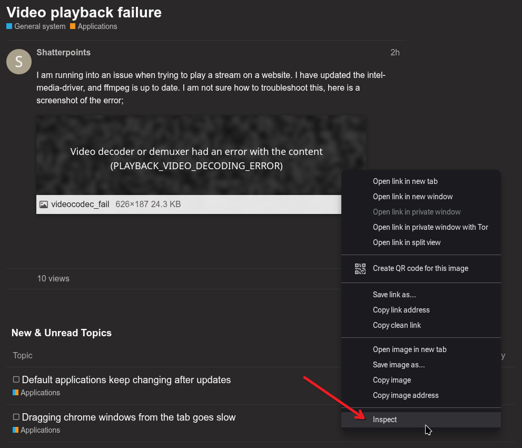Open Default applications keep changing topic
The image size is (522, 448).
click(126, 379)
